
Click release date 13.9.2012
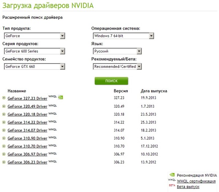(x=148, y=162)
